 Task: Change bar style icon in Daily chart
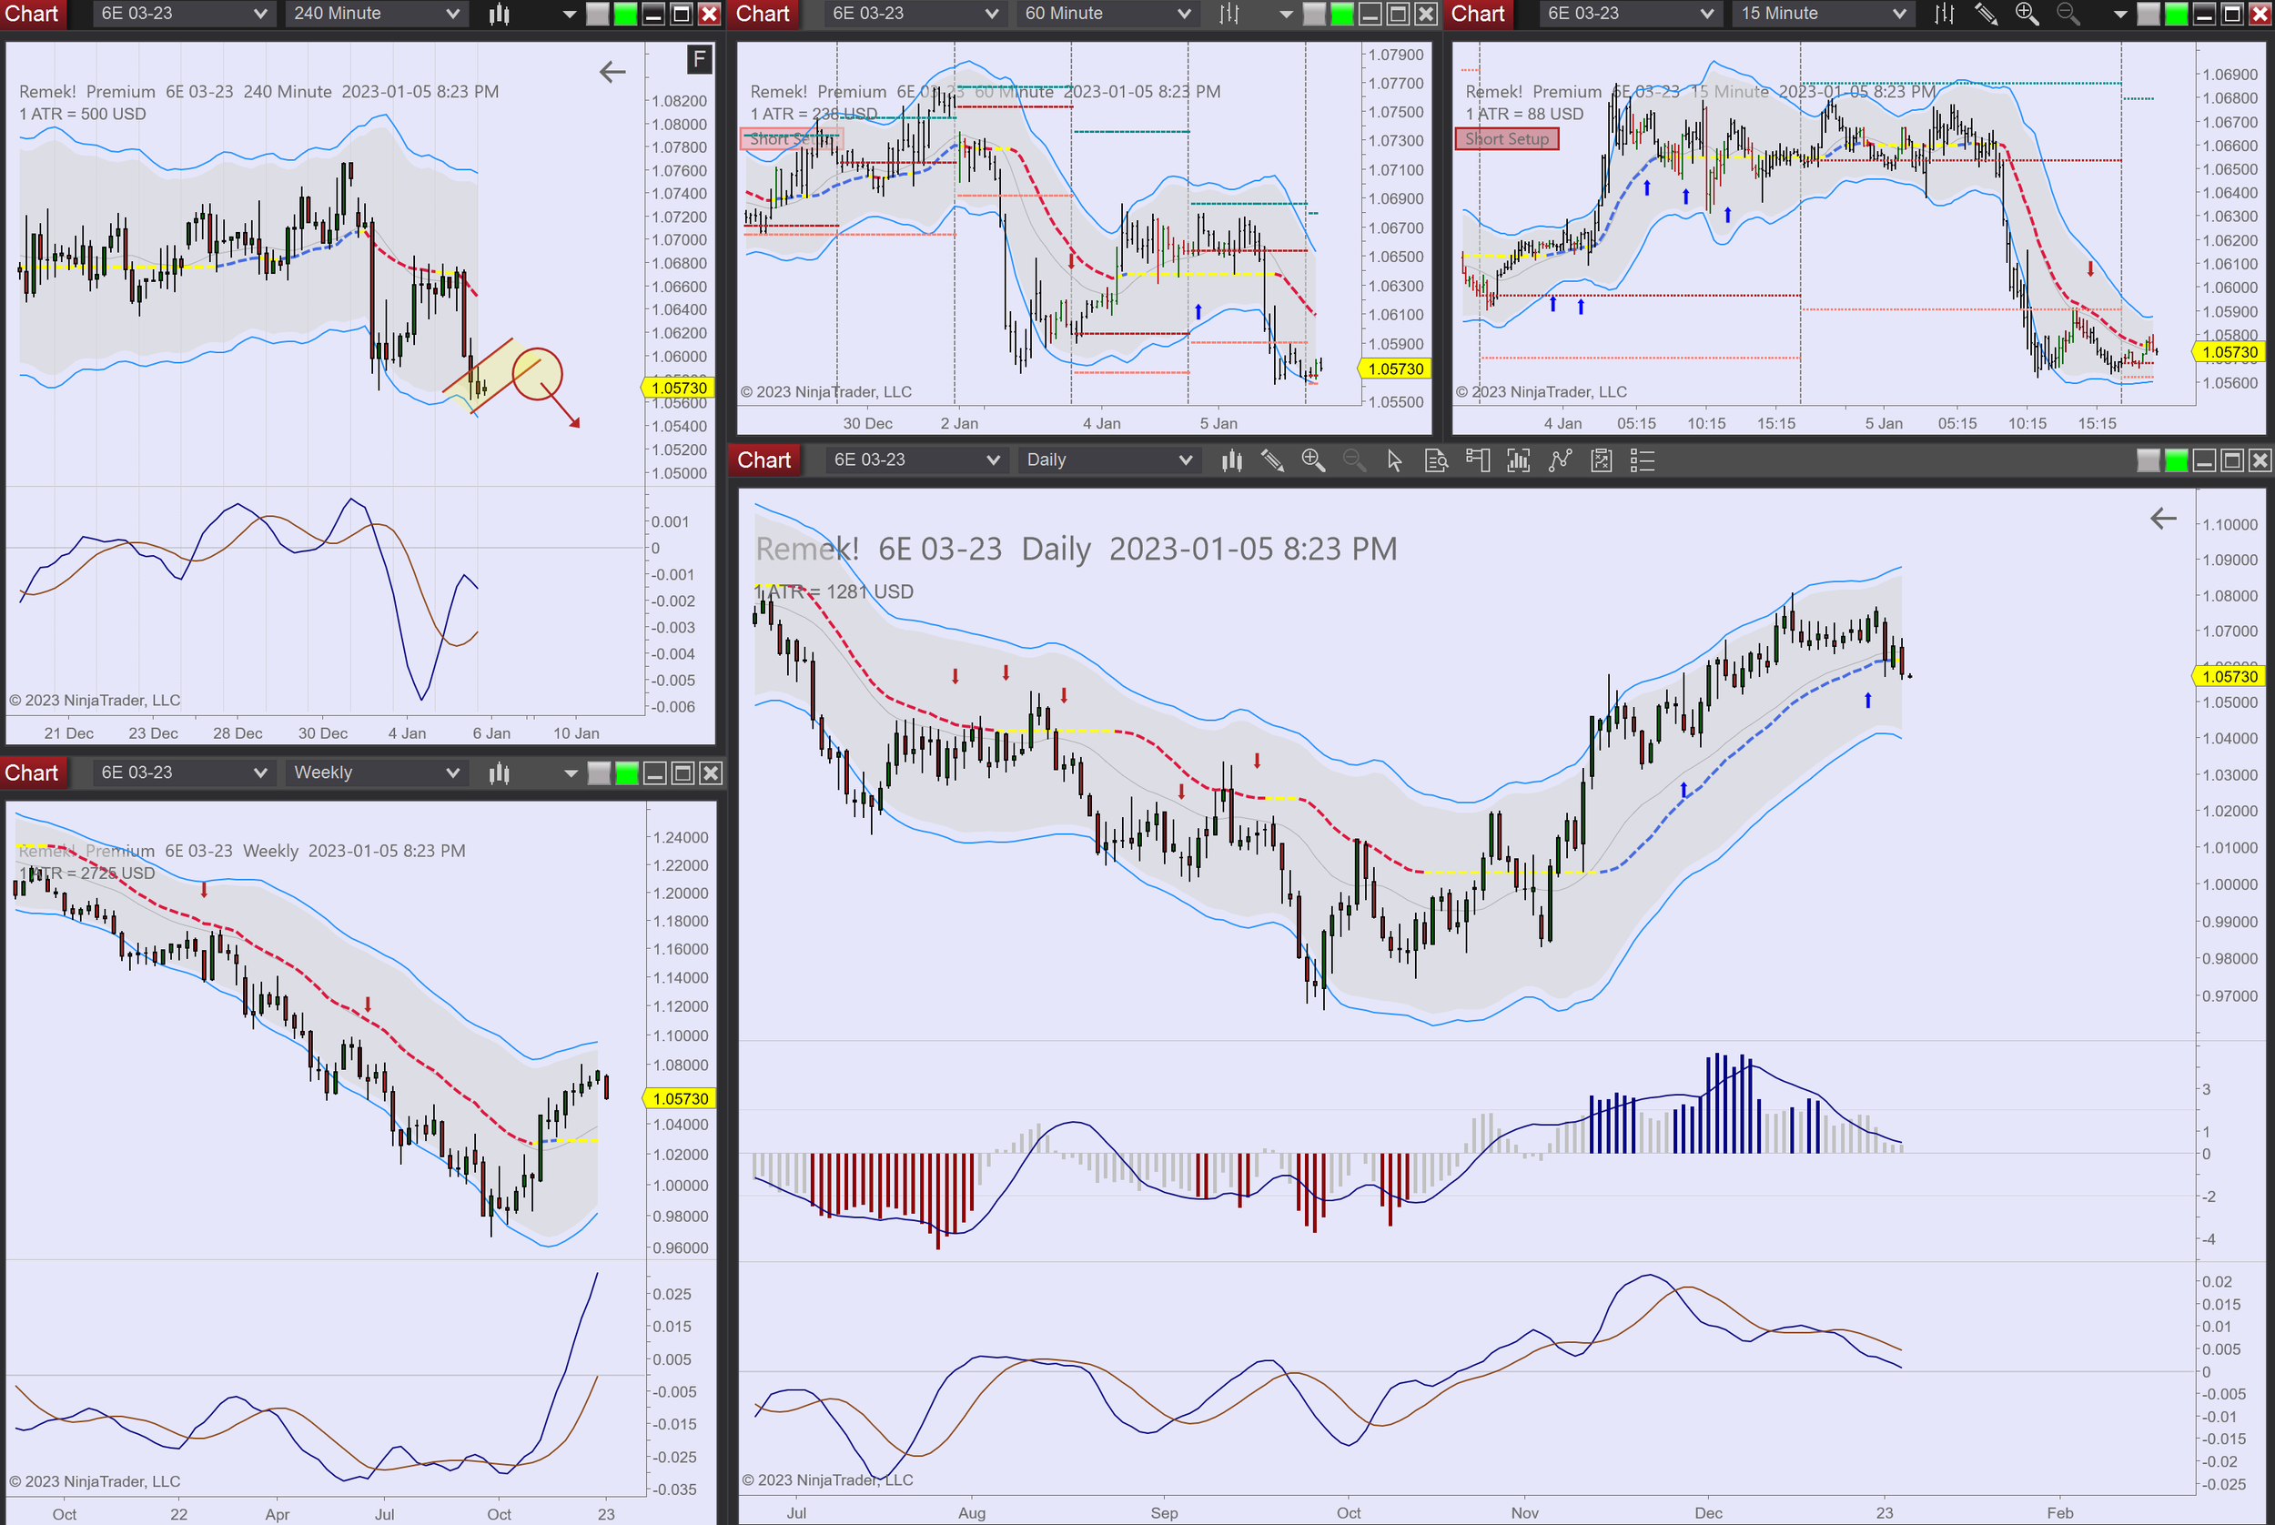point(1231,460)
